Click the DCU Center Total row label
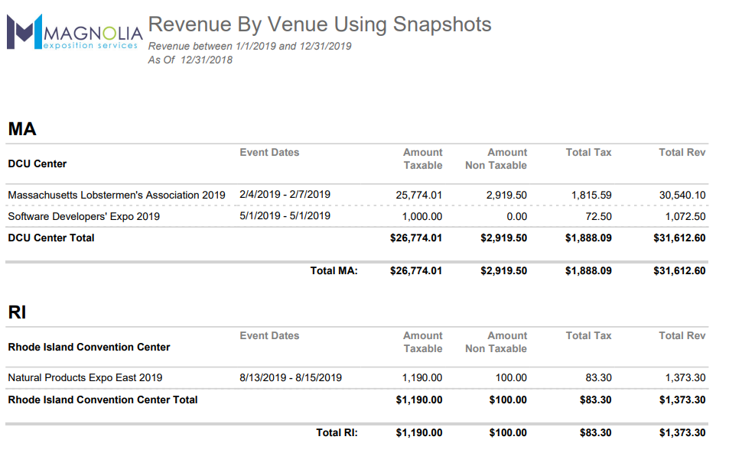 [51, 238]
